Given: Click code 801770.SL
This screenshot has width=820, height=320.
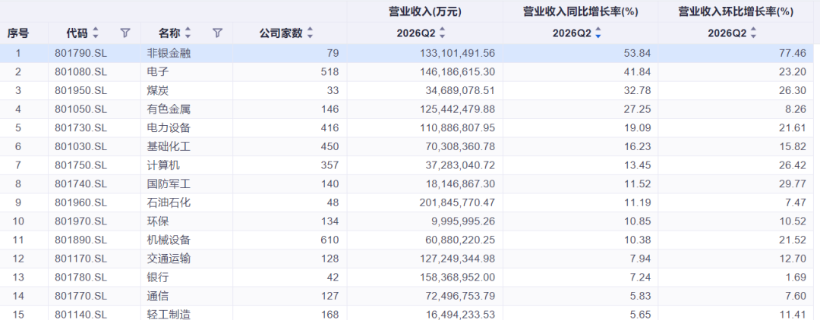Looking at the screenshot, I should (80, 296).
